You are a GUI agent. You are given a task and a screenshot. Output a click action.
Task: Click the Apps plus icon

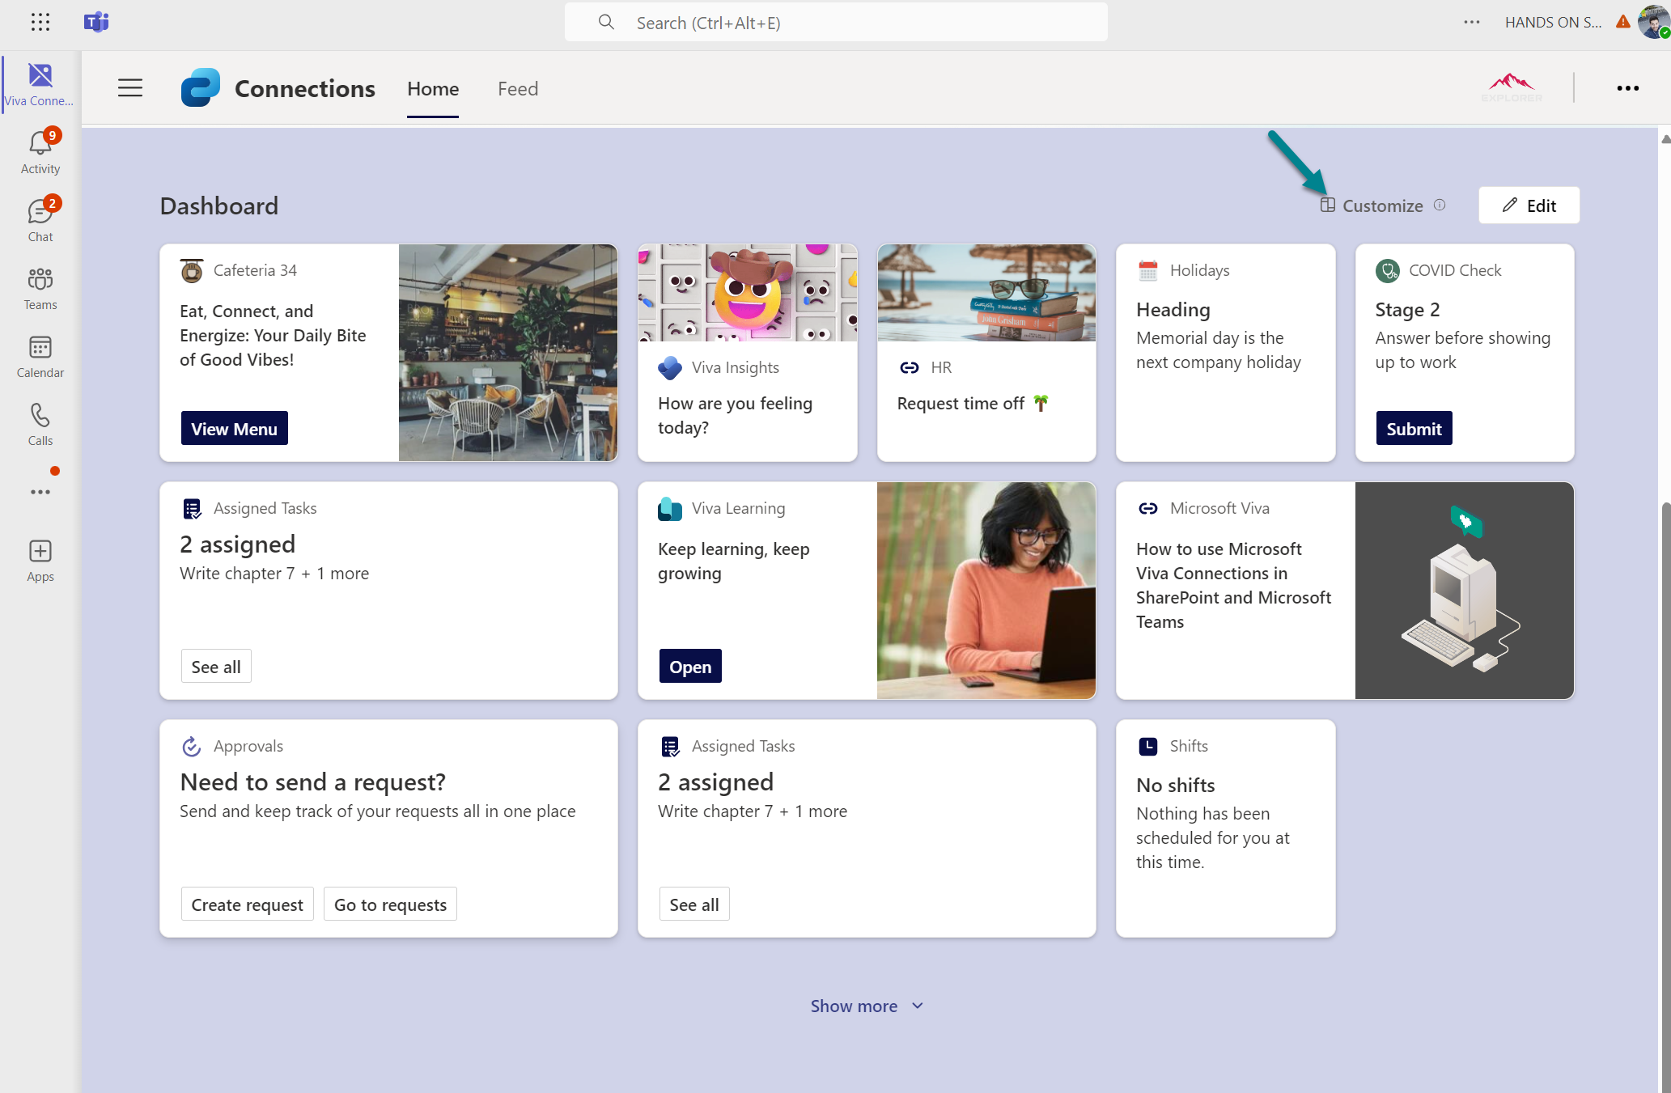pos(40,552)
